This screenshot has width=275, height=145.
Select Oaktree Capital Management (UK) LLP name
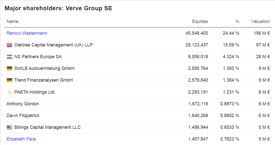pyautogui.click(x=53, y=45)
